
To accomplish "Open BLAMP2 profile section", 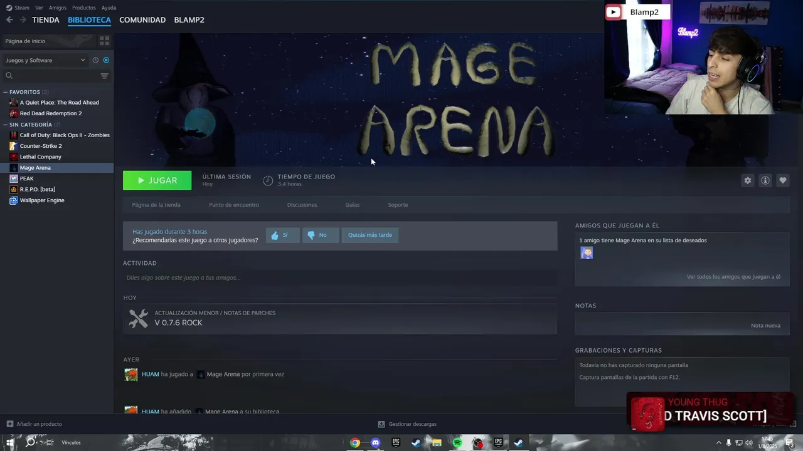I will click(x=189, y=20).
